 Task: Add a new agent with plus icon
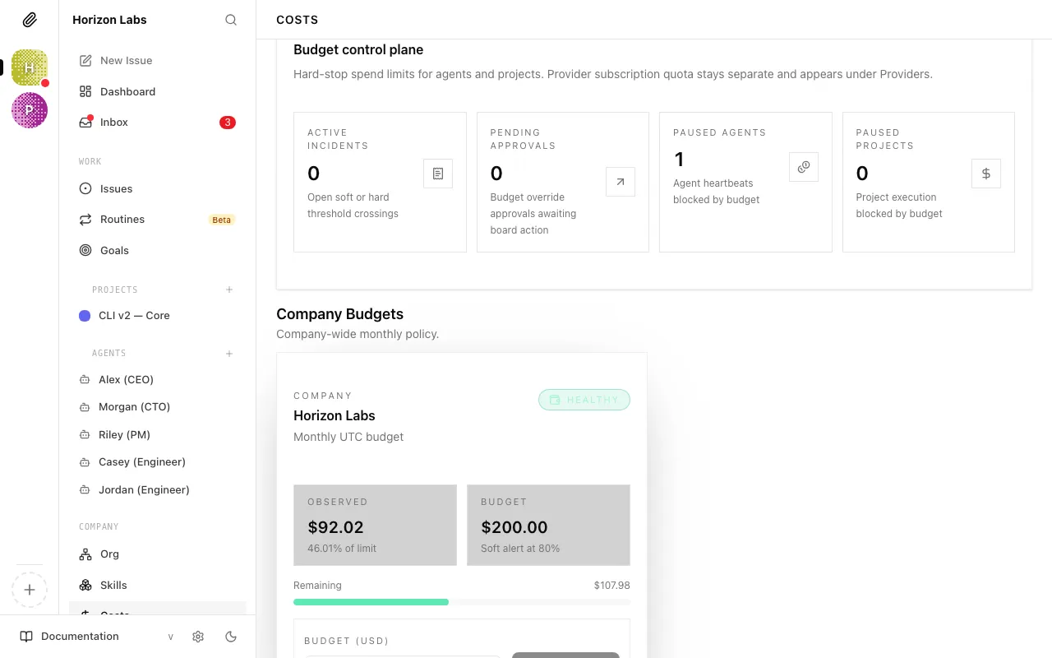click(x=229, y=354)
